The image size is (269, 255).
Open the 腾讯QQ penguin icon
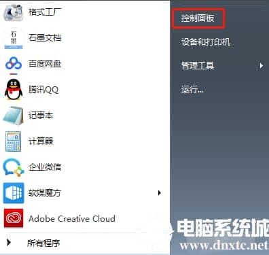[x=14, y=90]
